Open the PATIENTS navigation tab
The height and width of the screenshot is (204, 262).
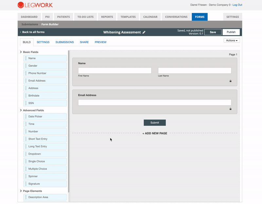64,17
